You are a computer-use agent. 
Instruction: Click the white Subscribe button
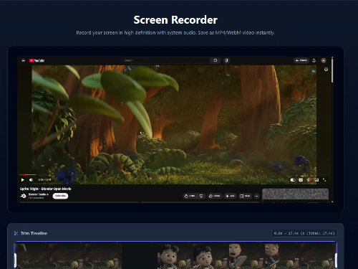pos(60,196)
